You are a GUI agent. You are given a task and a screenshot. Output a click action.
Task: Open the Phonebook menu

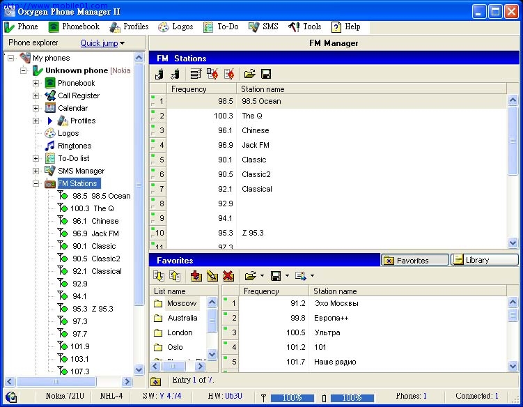[74, 26]
